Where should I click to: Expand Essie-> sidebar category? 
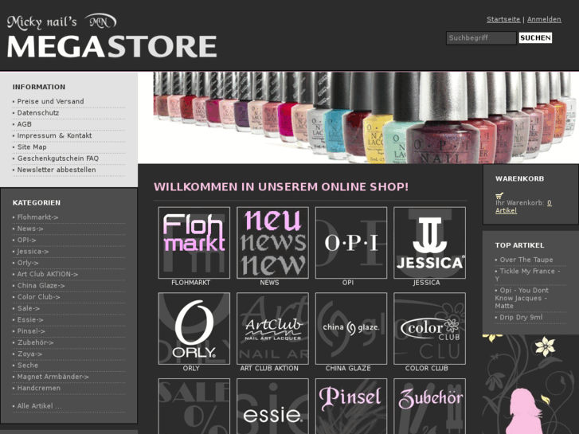[30, 320]
